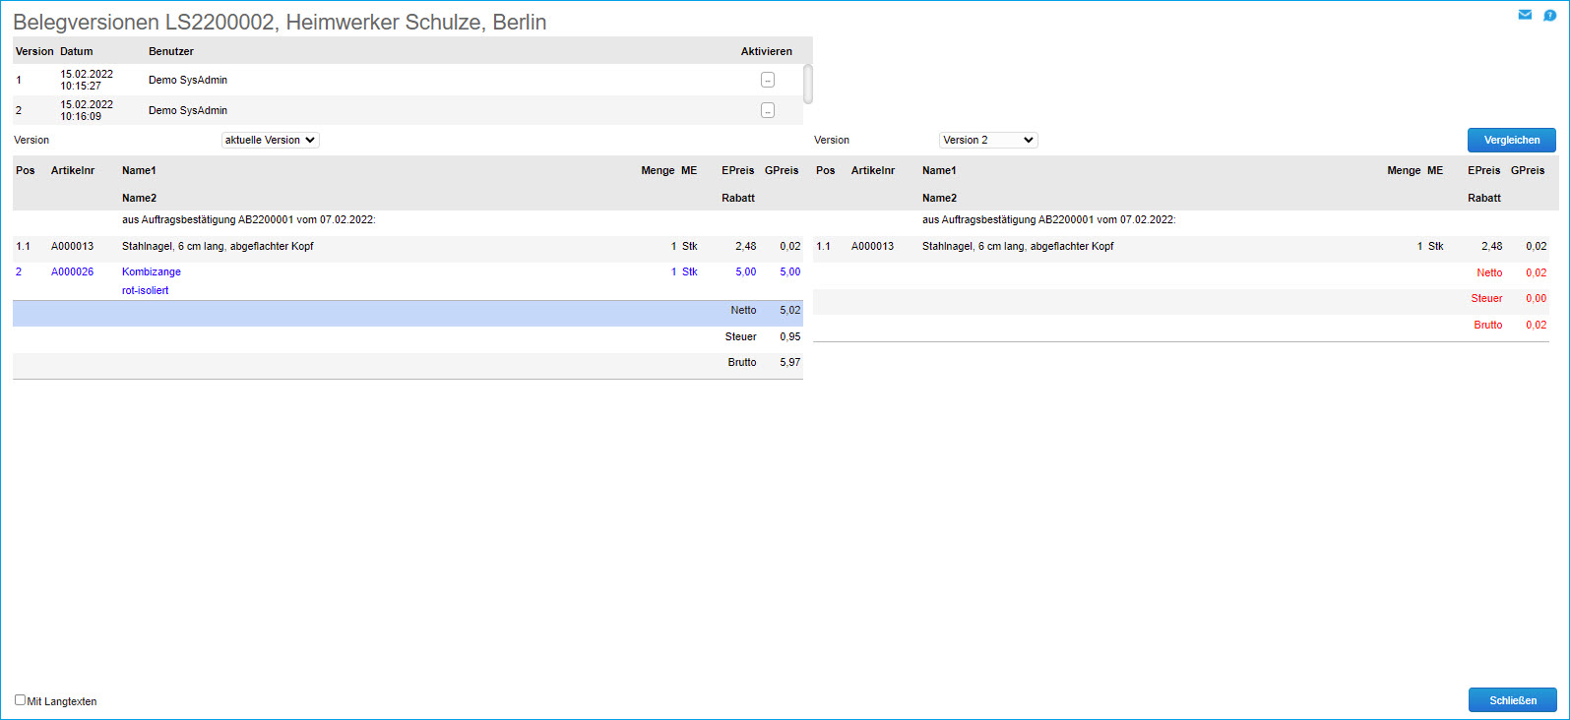This screenshot has width=1570, height=720.
Task: Click the envelope mail icon
Action: pyautogui.click(x=1525, y=15)
